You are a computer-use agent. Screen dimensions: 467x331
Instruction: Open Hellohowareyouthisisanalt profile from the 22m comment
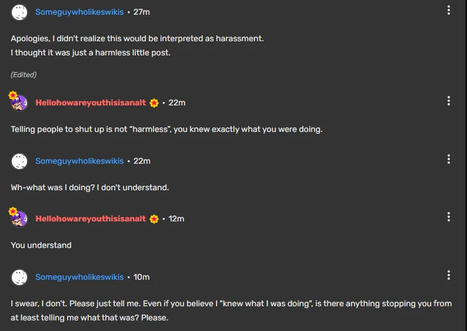(x=90, y=102)
